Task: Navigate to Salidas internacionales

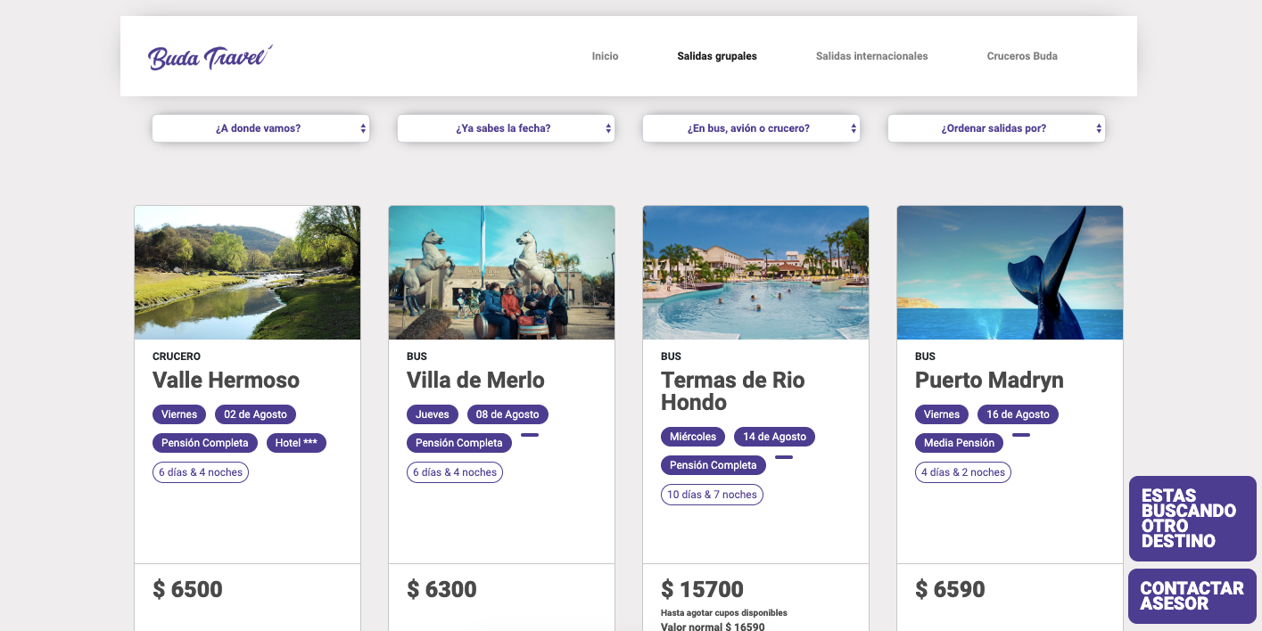Action: click(x=871, y=56)
